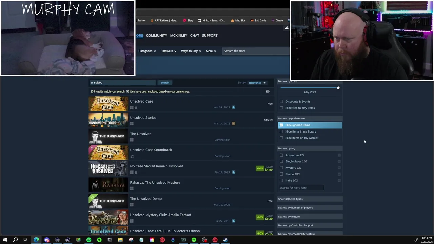Screen dimensions: 434x244
Task: Check Hide items on my wishlist
Action: tap(281, 138)
